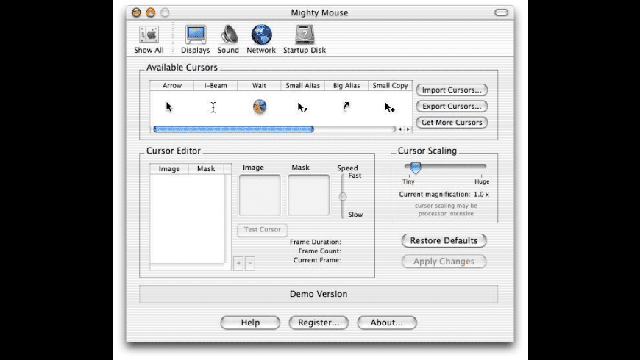Click the remove frame minus button
This screenshot has height=360, width=640.
250,263
